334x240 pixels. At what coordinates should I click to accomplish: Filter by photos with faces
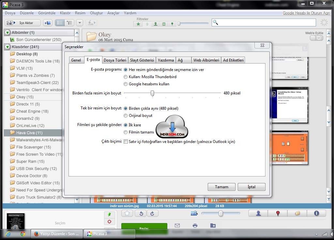point(156,24)
